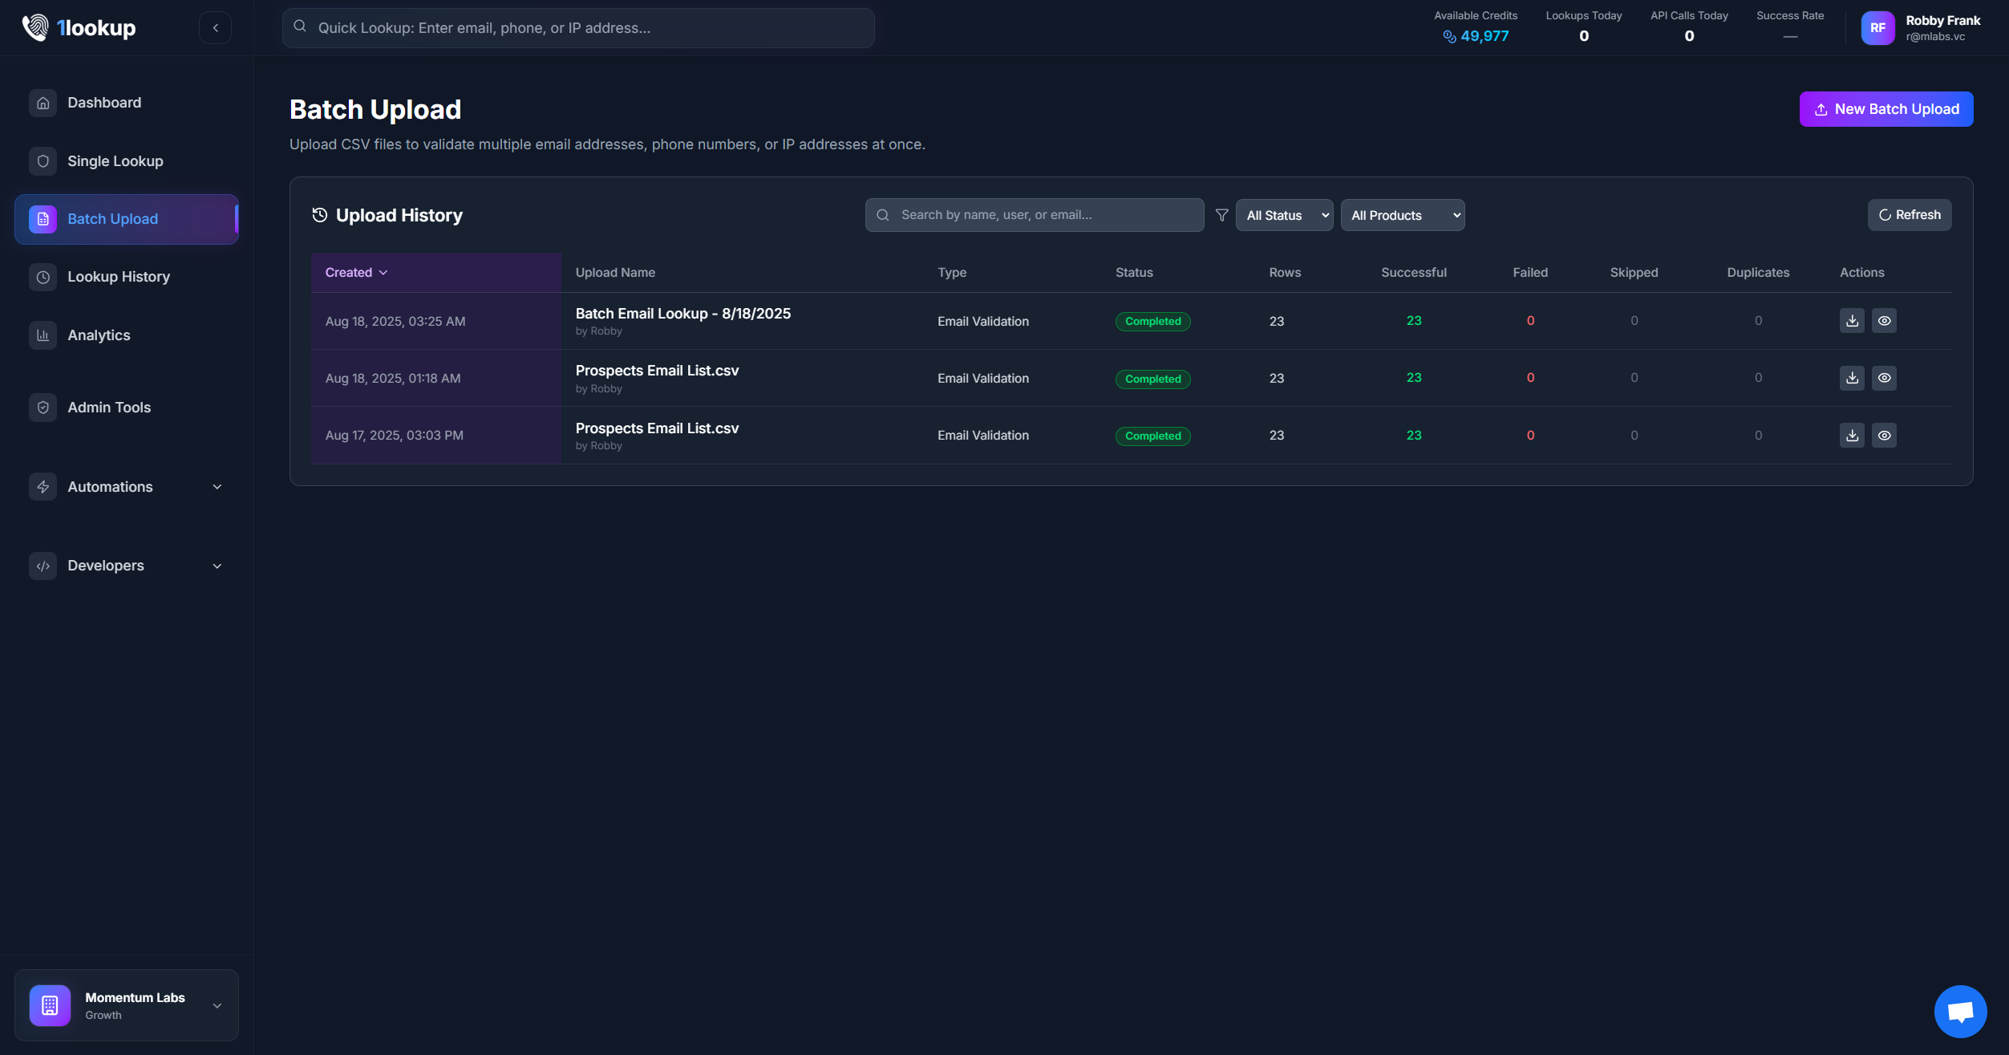The image size is (2009, 1055).
Task: Open the All Status dropdown
Action: (1284, 215)
